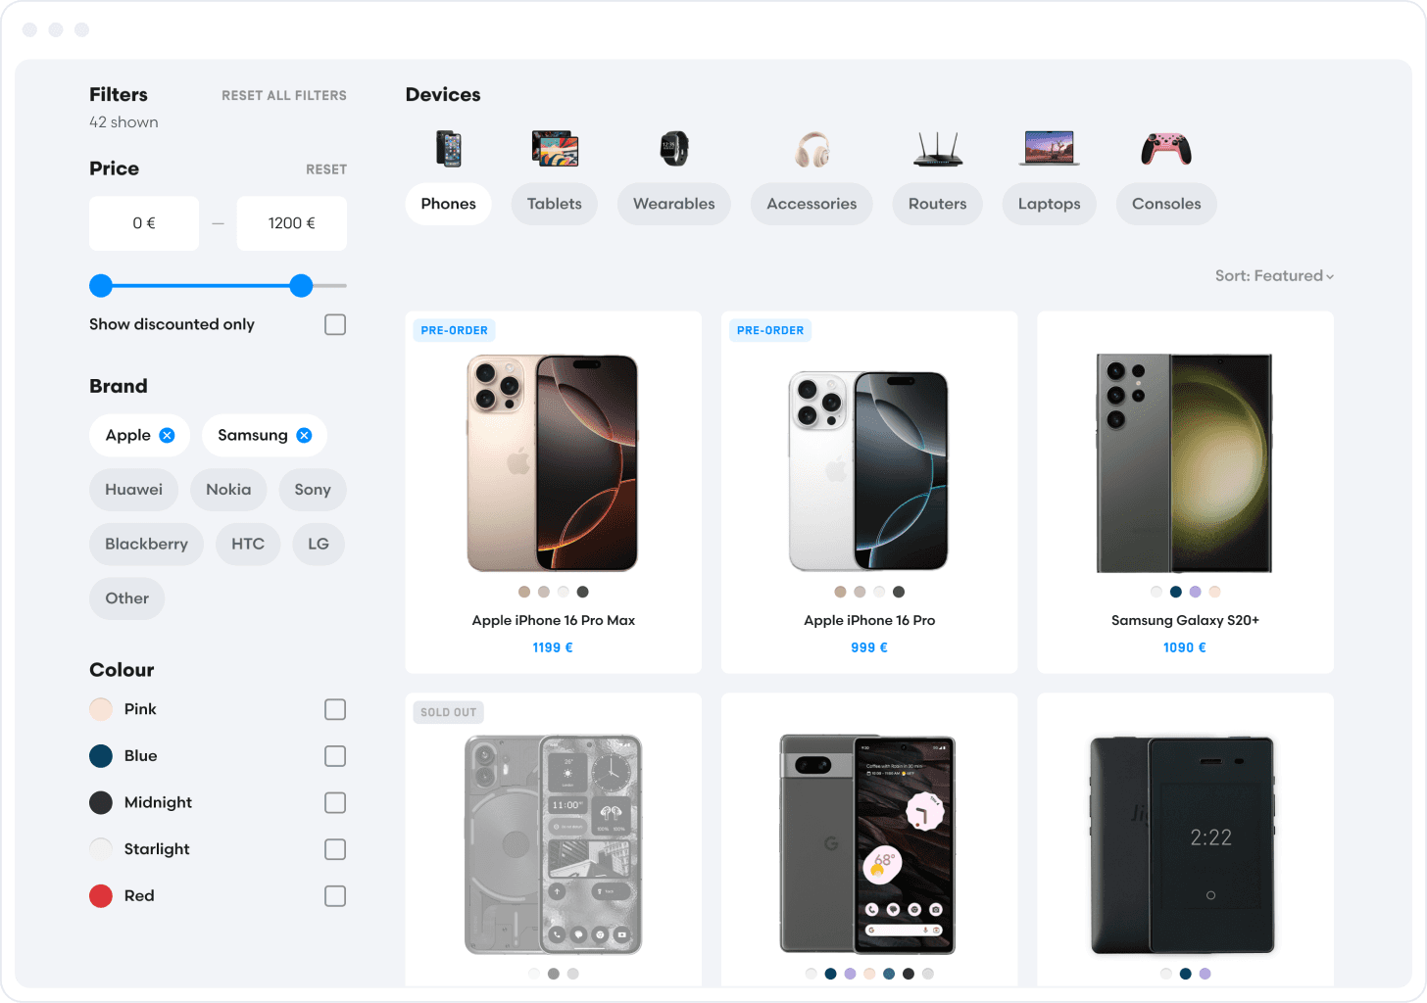1427x1003 pixels.
Task: Filter by Sony brand
Action: tap(313, 490)
